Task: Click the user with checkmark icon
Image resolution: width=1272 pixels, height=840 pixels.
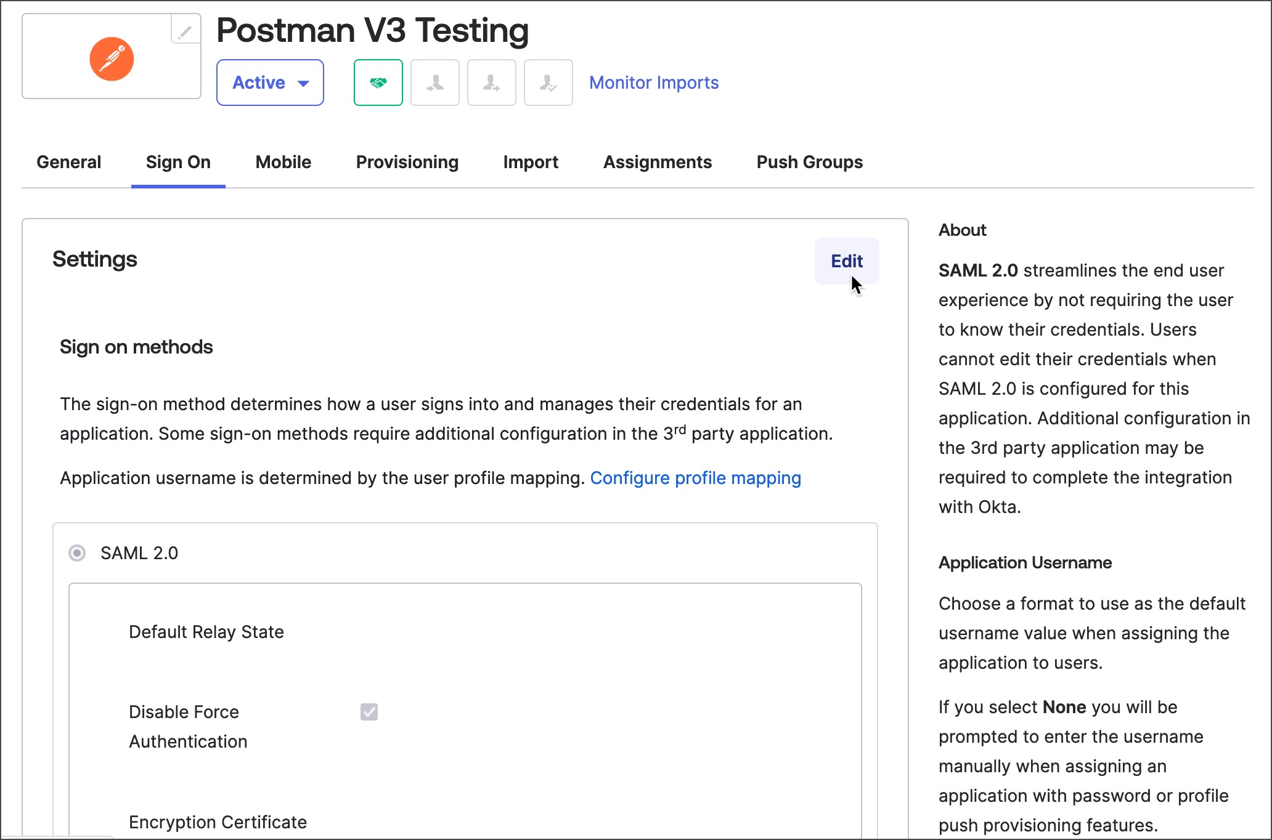Action: 548,83
